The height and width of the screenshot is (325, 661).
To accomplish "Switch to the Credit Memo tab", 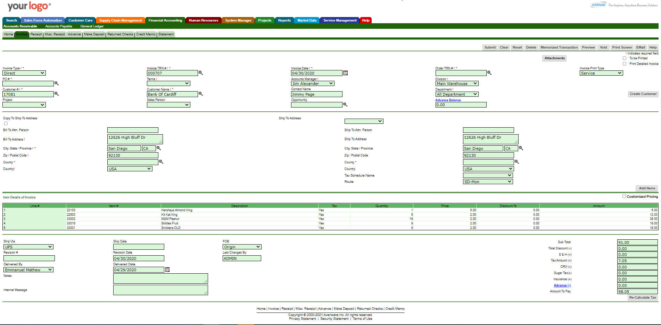I will tap(146, 34).
